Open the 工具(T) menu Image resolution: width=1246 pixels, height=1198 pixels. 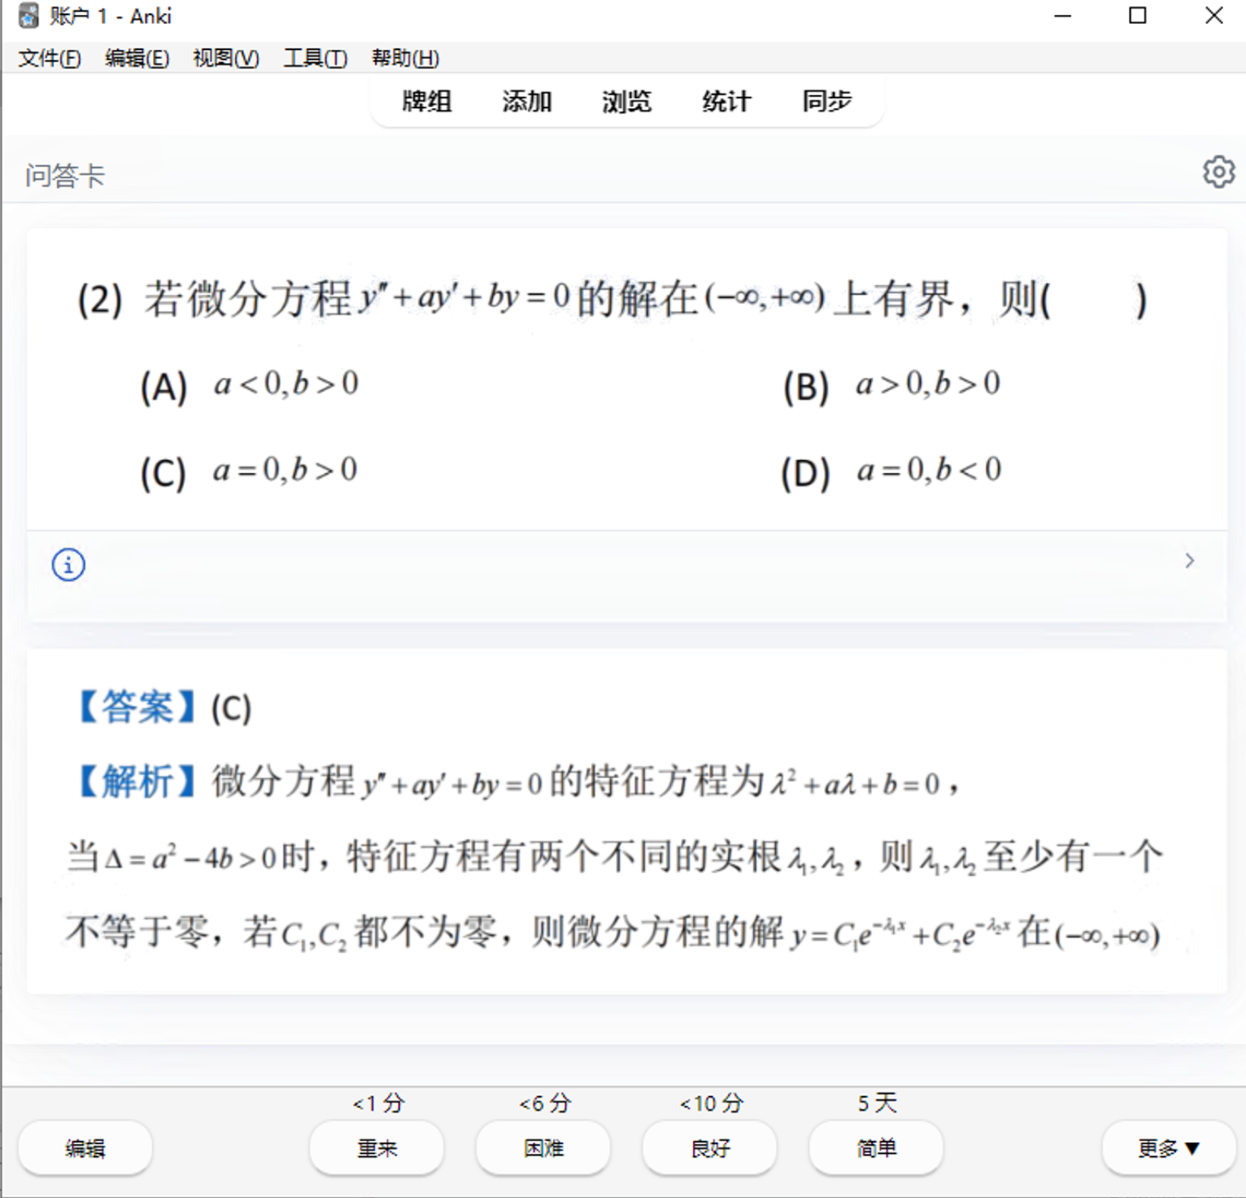315,58
